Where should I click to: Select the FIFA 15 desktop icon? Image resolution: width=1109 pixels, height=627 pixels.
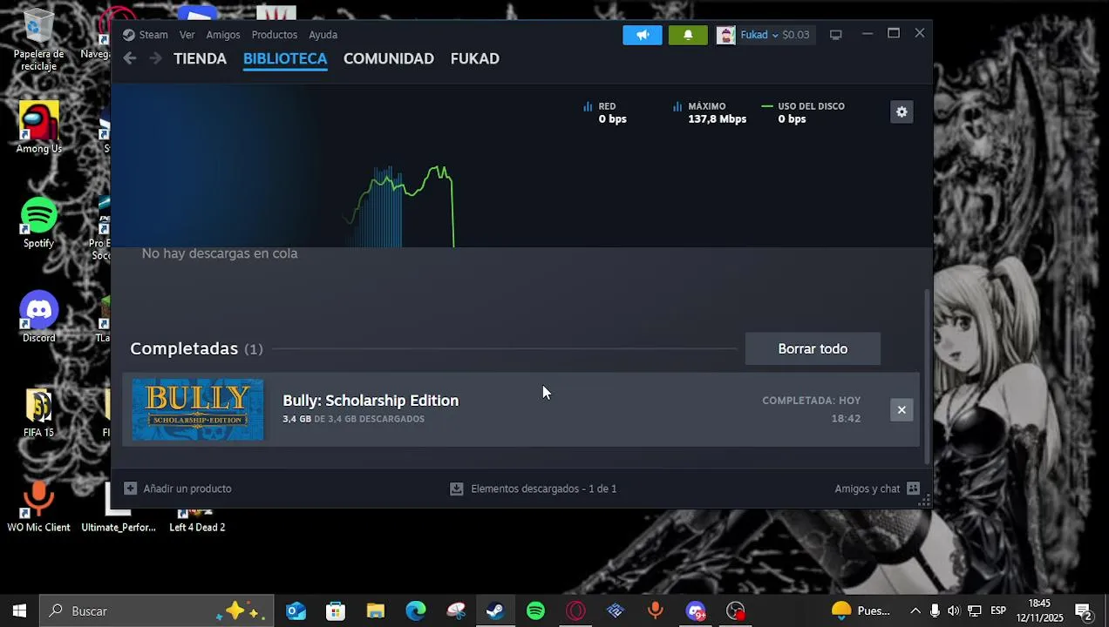[x=38, y=413]
